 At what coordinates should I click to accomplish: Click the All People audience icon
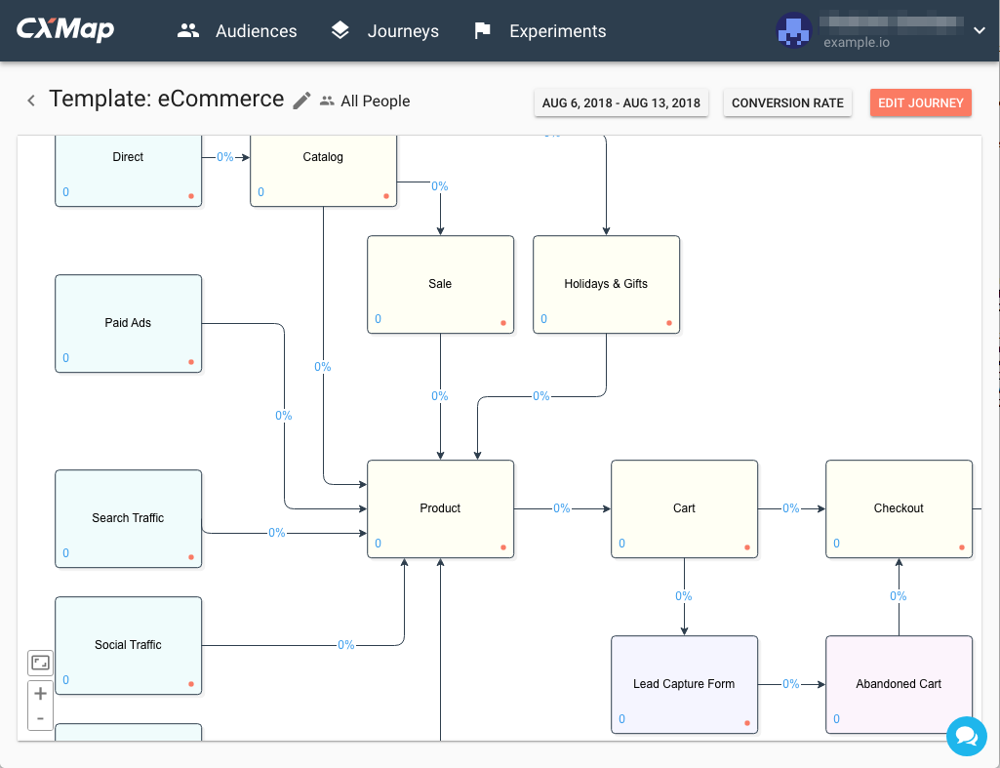327,101
